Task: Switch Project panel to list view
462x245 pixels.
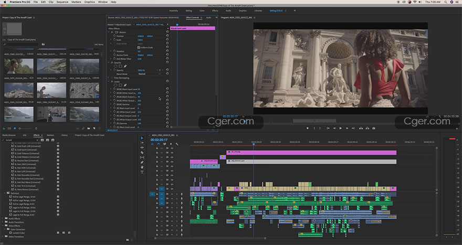Action: tap(9, 129)
